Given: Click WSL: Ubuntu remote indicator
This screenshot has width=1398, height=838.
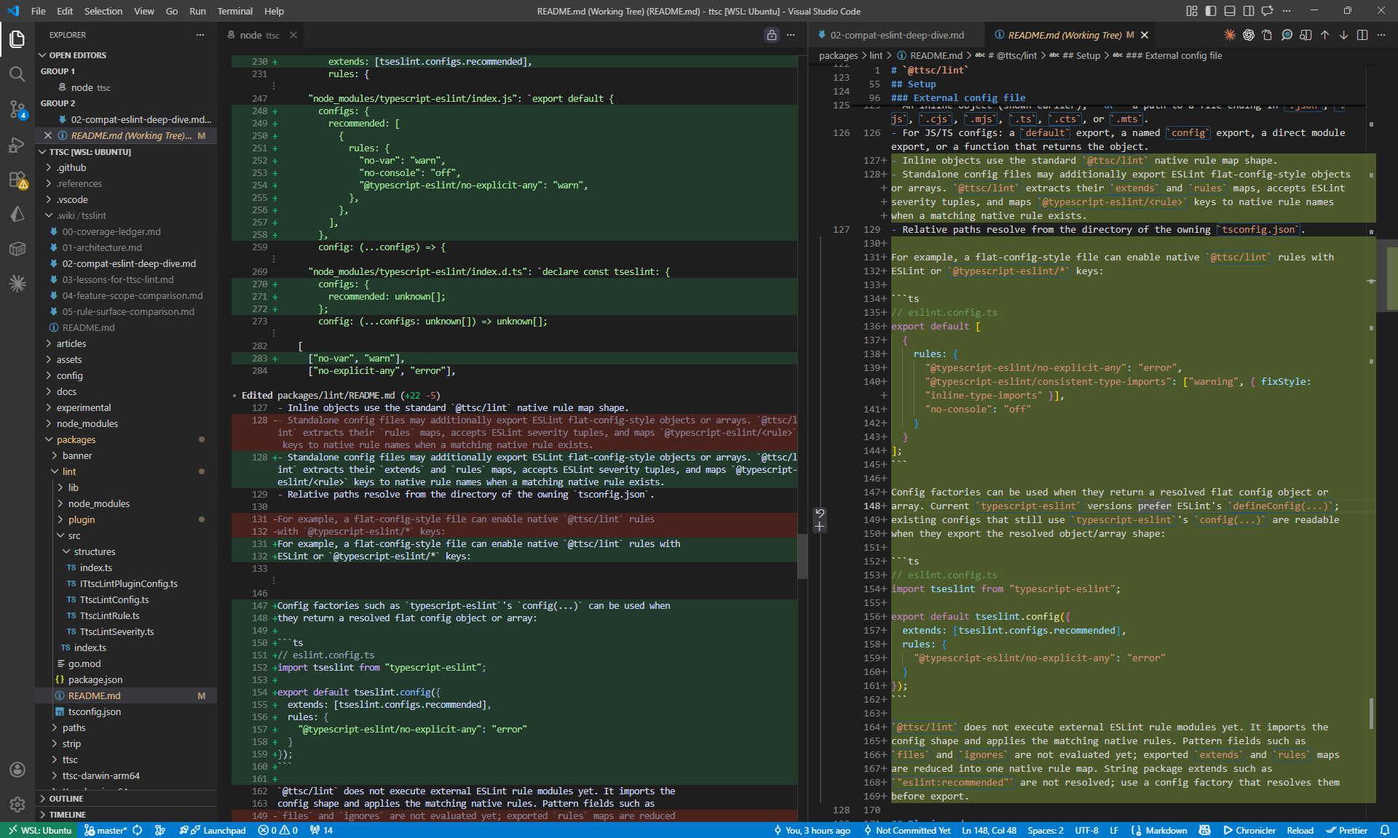Looking at the screenshot, I should 40,830.
